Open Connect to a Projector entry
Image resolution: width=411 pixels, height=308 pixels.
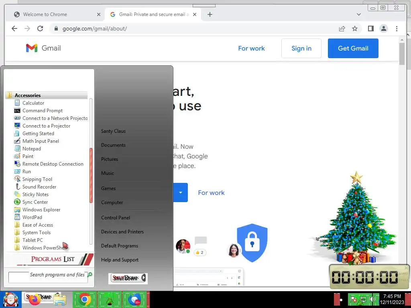[46, 126]
